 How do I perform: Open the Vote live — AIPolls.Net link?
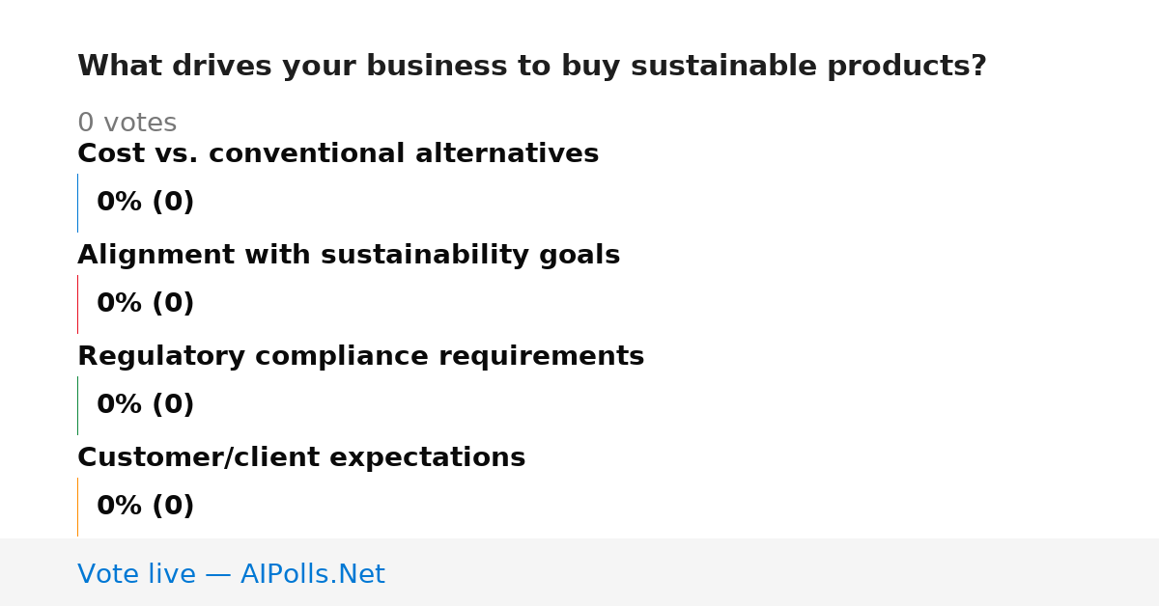pos(231,574)
